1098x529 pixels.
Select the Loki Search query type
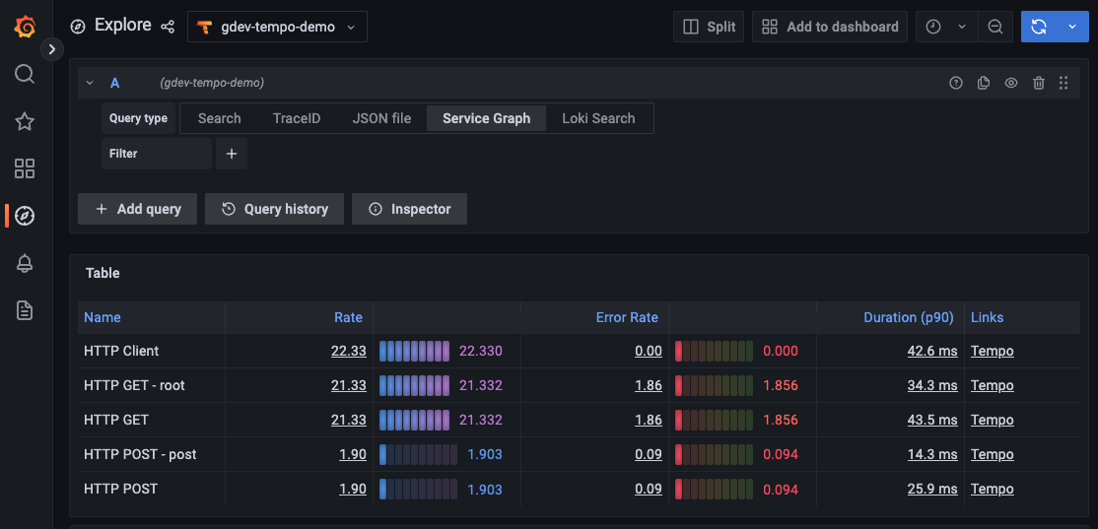(x=598, y=118)
